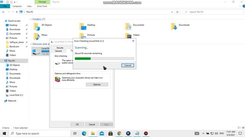
Task: Open the clock showing 11:01 AM
Action: 230,134
